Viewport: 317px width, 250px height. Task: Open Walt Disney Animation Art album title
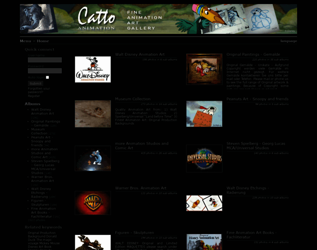pyautogui.click(x=140, y=54)
